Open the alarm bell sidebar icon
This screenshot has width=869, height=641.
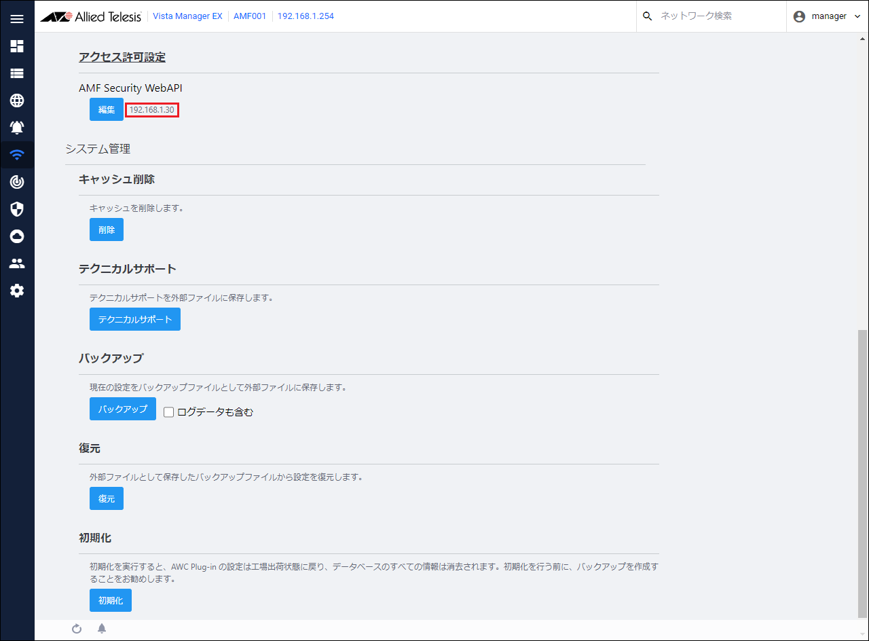(17, 128)
